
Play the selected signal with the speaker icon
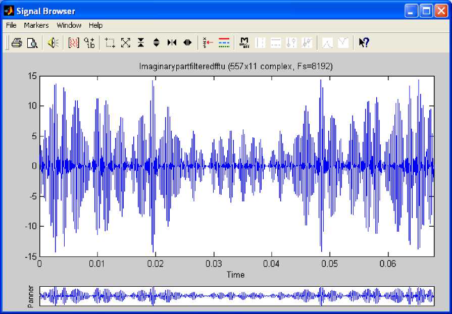coord(53,43)
